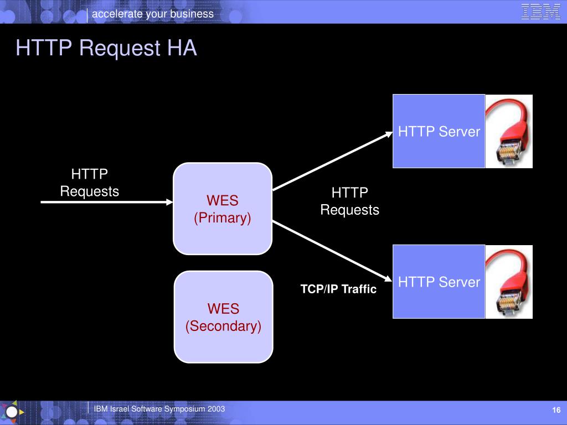
Task: Click IBM Israel Software Symposium 2003 footer
Action: (159, 409)
